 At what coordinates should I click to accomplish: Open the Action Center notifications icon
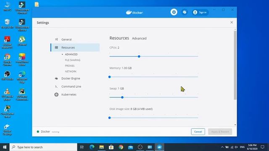[262, 147]
